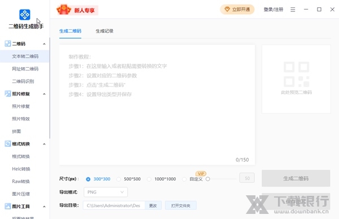
Task: Open the 新人专享 red envelope promotion
Action: click(77, 10)
